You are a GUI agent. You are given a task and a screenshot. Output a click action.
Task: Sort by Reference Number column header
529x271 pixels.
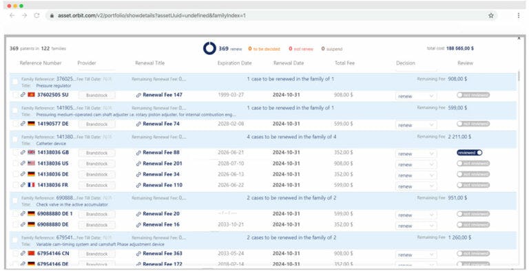[41, 63]
